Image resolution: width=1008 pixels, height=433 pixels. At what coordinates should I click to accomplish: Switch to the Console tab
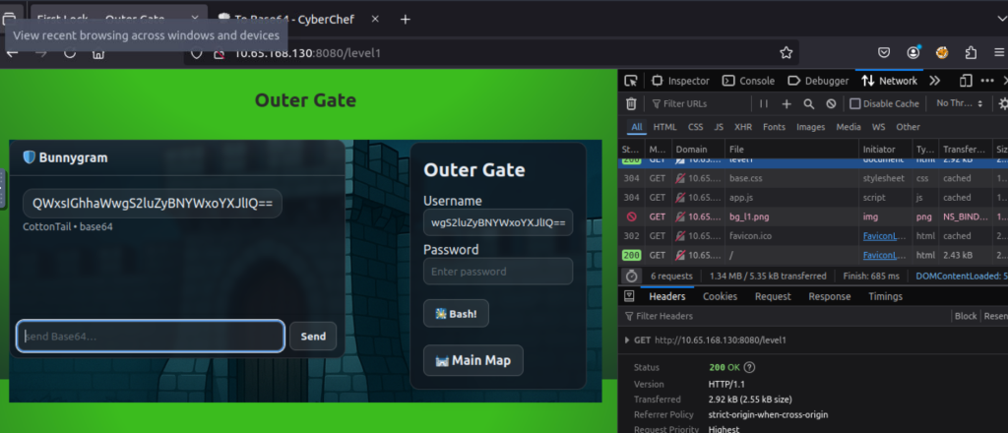click(x=749, y=81)
